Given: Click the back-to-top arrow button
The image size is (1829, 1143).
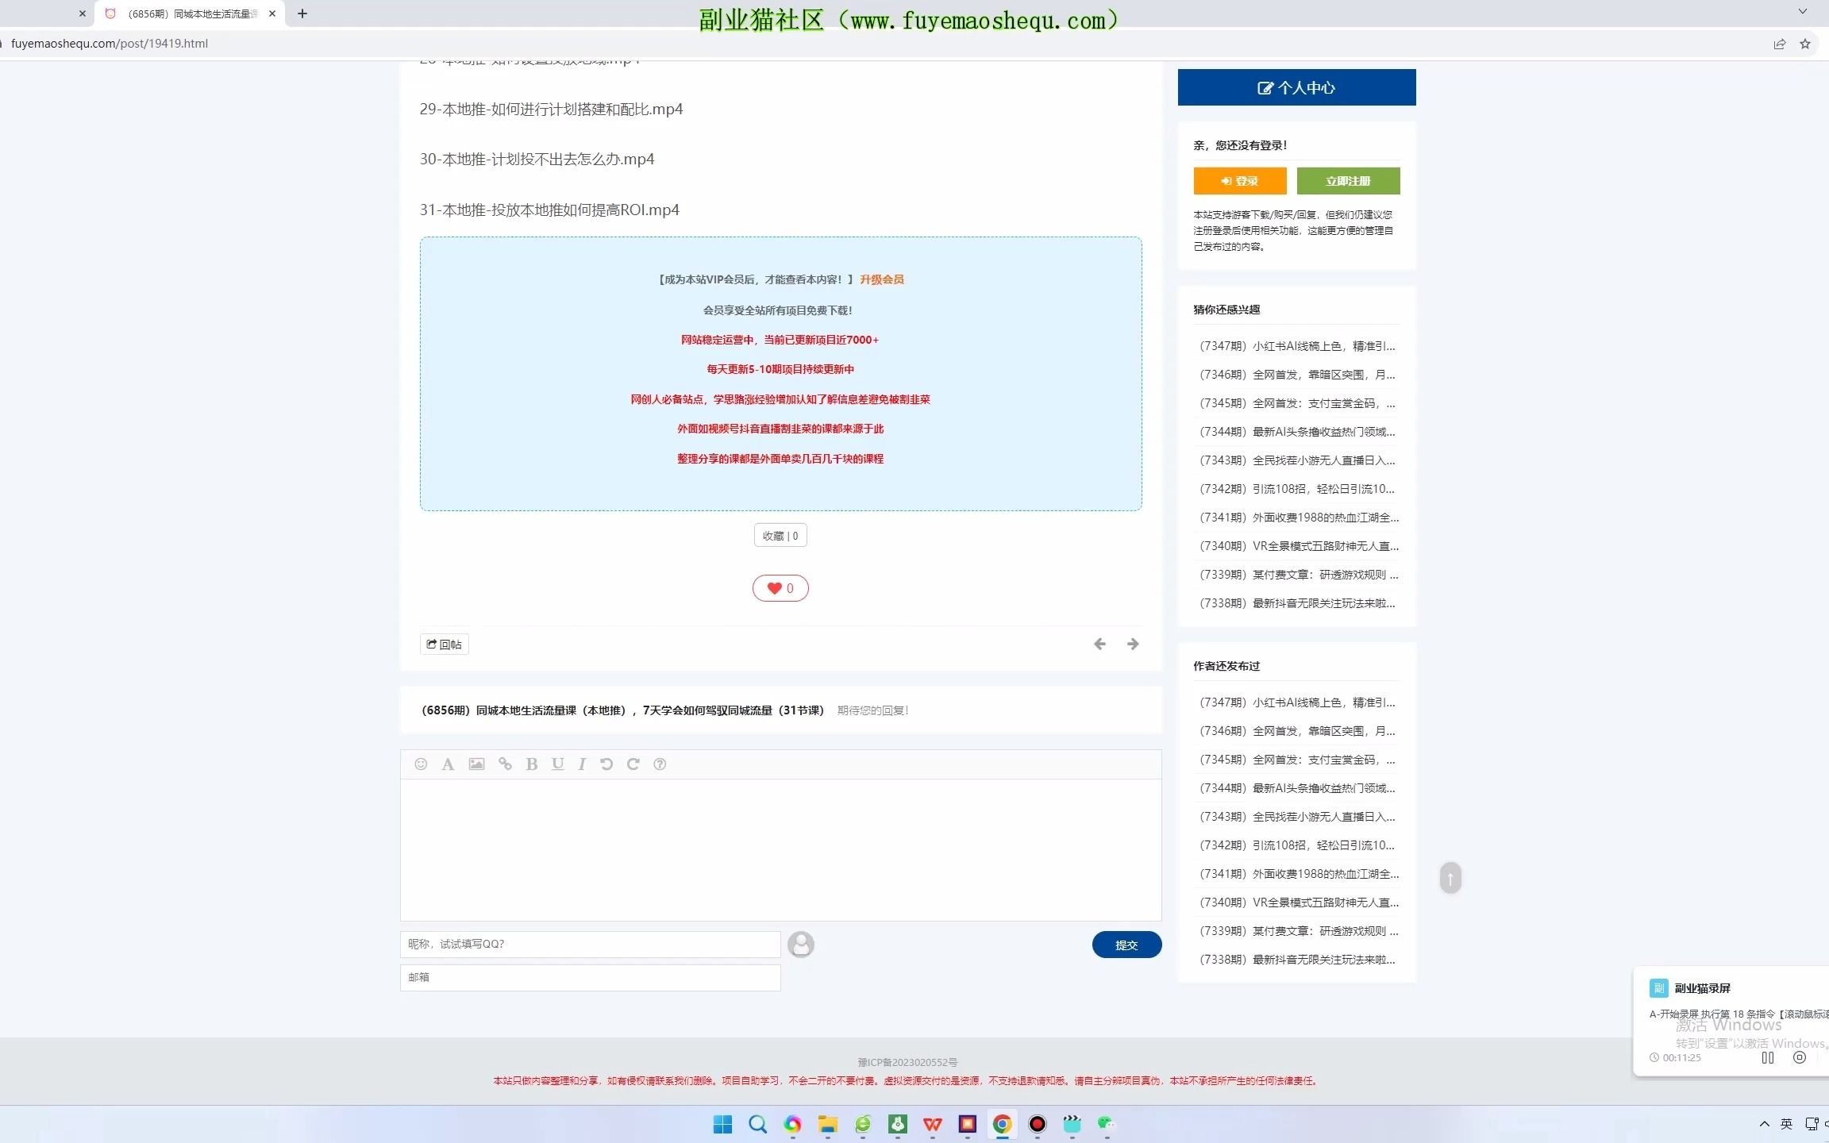Looking at the screenshot, I should (1450, 878).
